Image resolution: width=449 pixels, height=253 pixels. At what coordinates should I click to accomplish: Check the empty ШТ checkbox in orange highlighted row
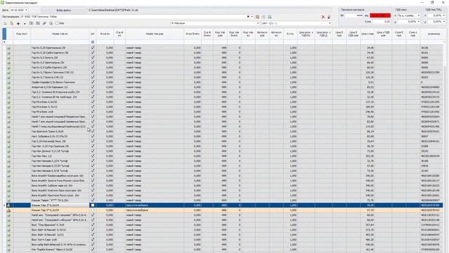93,210
